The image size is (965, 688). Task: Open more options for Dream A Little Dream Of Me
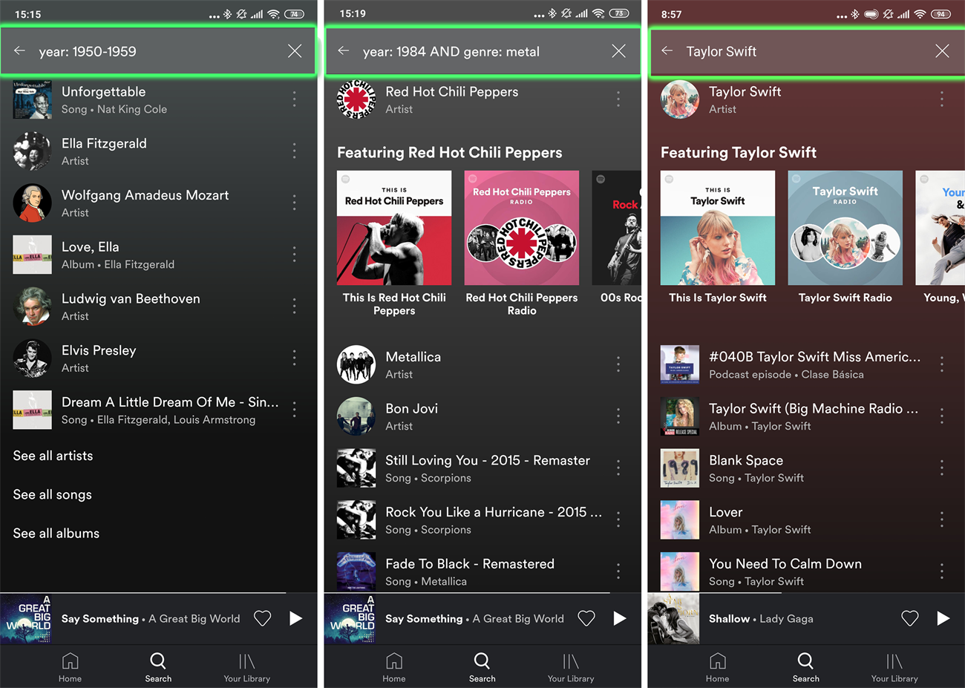(295, 410)
